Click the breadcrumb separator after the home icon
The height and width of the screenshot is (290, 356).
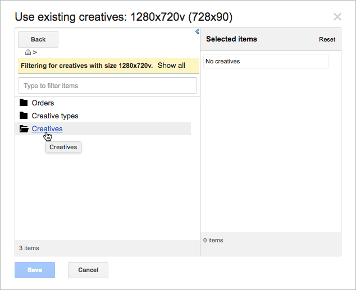[x=35, y=52]
